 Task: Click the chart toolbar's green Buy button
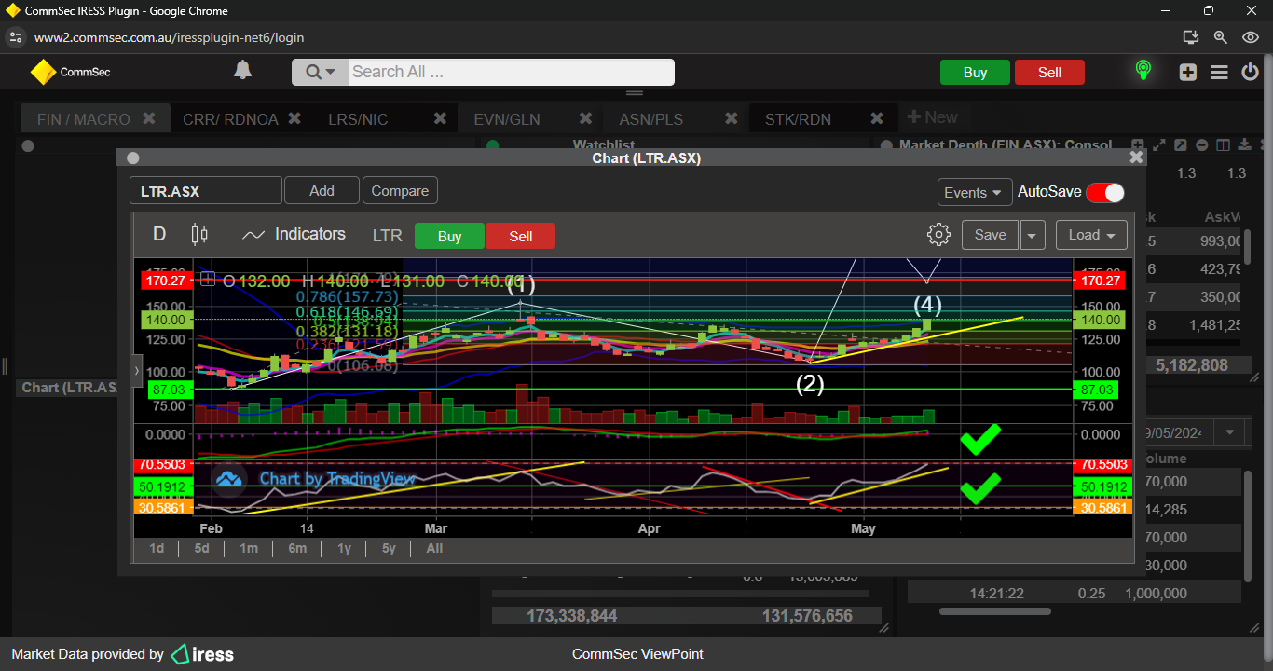pyautogui.click(x=449, y=236)
